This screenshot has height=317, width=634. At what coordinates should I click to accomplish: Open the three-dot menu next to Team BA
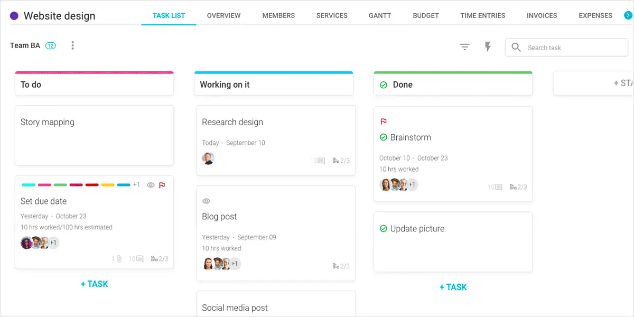click(73, 45)
